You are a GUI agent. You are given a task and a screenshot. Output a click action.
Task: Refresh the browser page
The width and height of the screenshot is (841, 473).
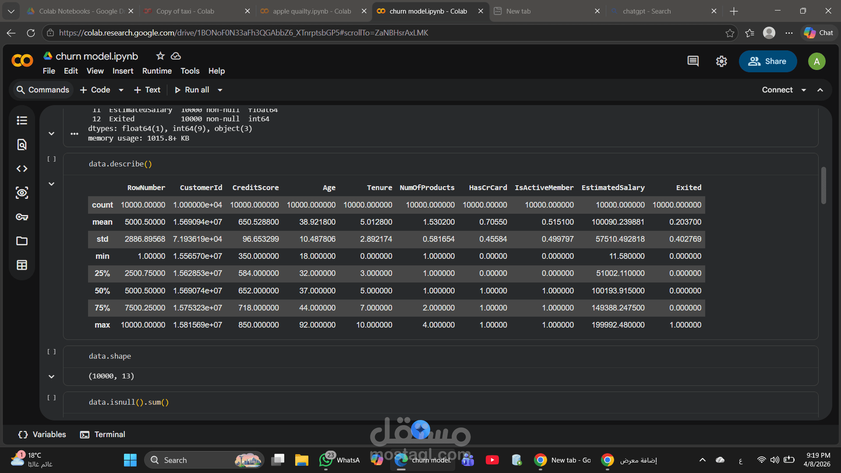(x=31, y=33)
